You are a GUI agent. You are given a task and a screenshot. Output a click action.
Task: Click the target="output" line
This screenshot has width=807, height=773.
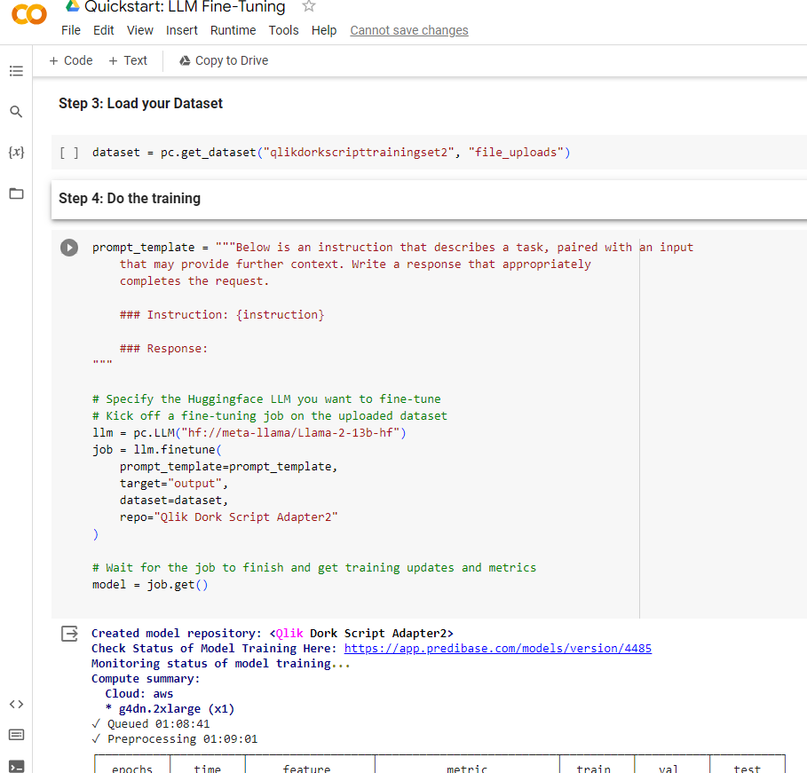point(173,484)
